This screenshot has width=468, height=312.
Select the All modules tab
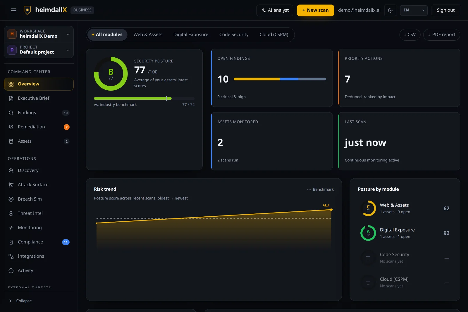tap(107, 35)
